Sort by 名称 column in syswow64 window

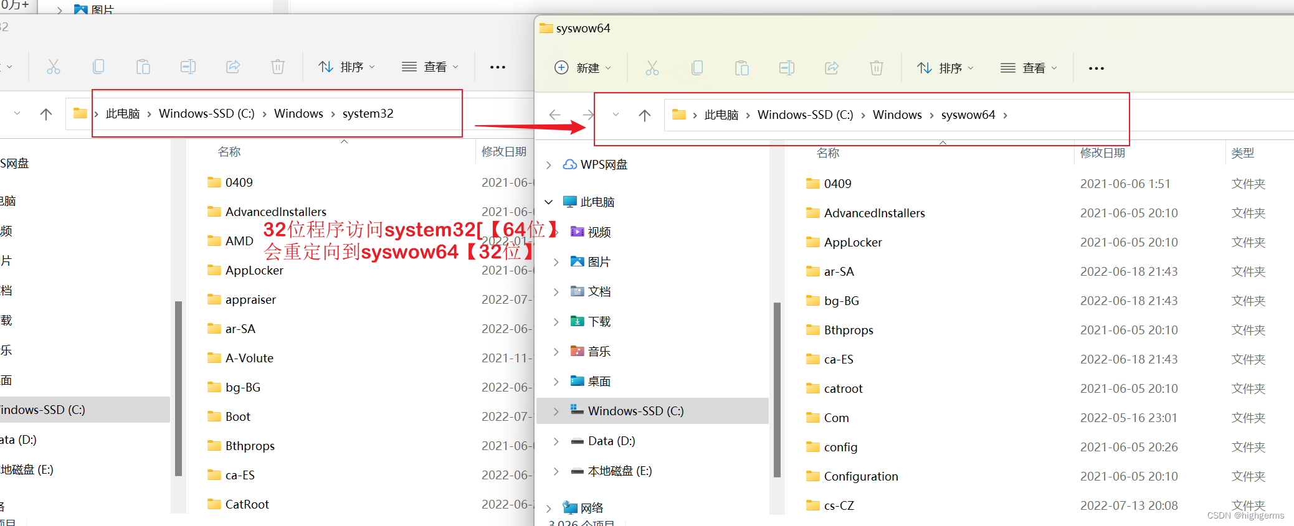[828, 153]
